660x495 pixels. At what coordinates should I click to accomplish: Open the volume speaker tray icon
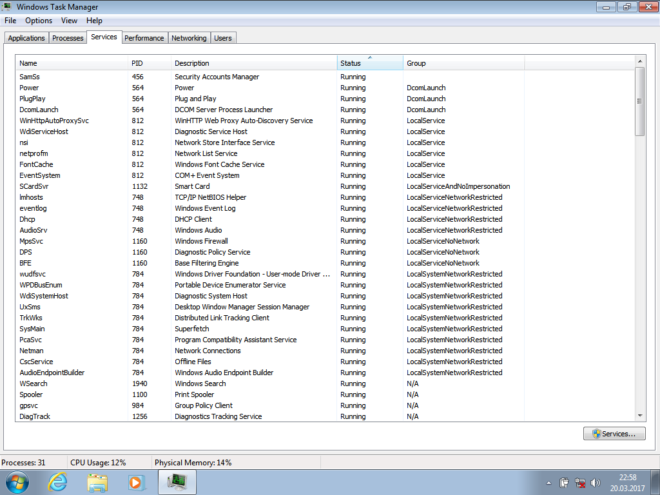click(x=595, y=483)
